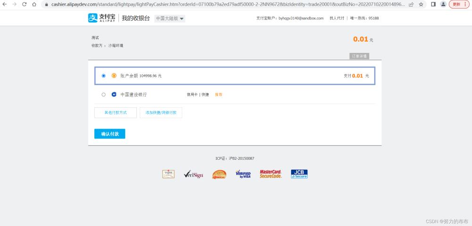The width and height of the screenshot is (472, 226).
Task: Open the browser profile avatar icon
Action: (x=443, y=4)
